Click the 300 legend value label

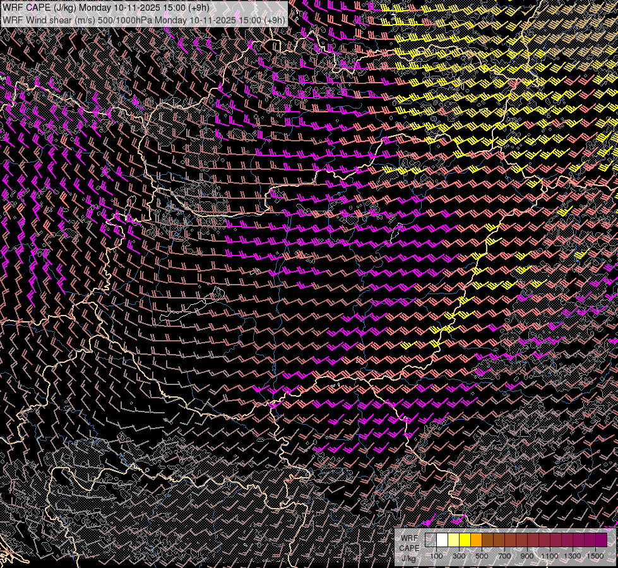tap(459, 556)
